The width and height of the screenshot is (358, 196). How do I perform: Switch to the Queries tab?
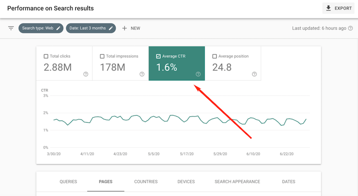68,181
